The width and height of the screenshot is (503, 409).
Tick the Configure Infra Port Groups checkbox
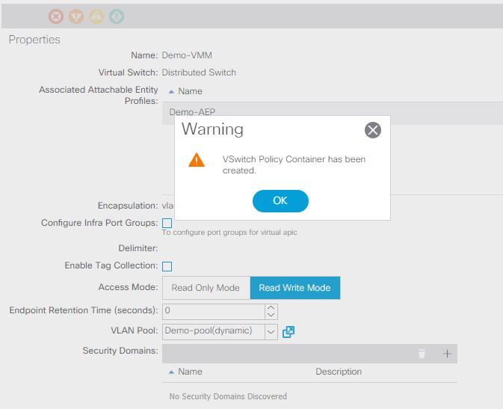click(167, 223)
